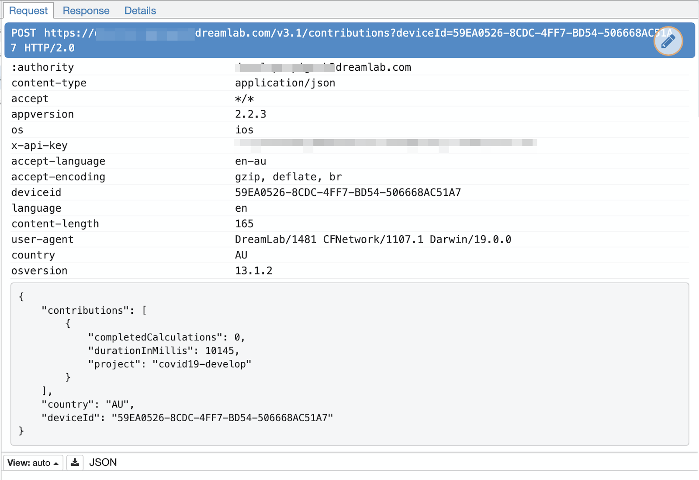The width and height of the screenshot is (699, 480).
Task: Select the appversion header name
Action: point(43,114)
